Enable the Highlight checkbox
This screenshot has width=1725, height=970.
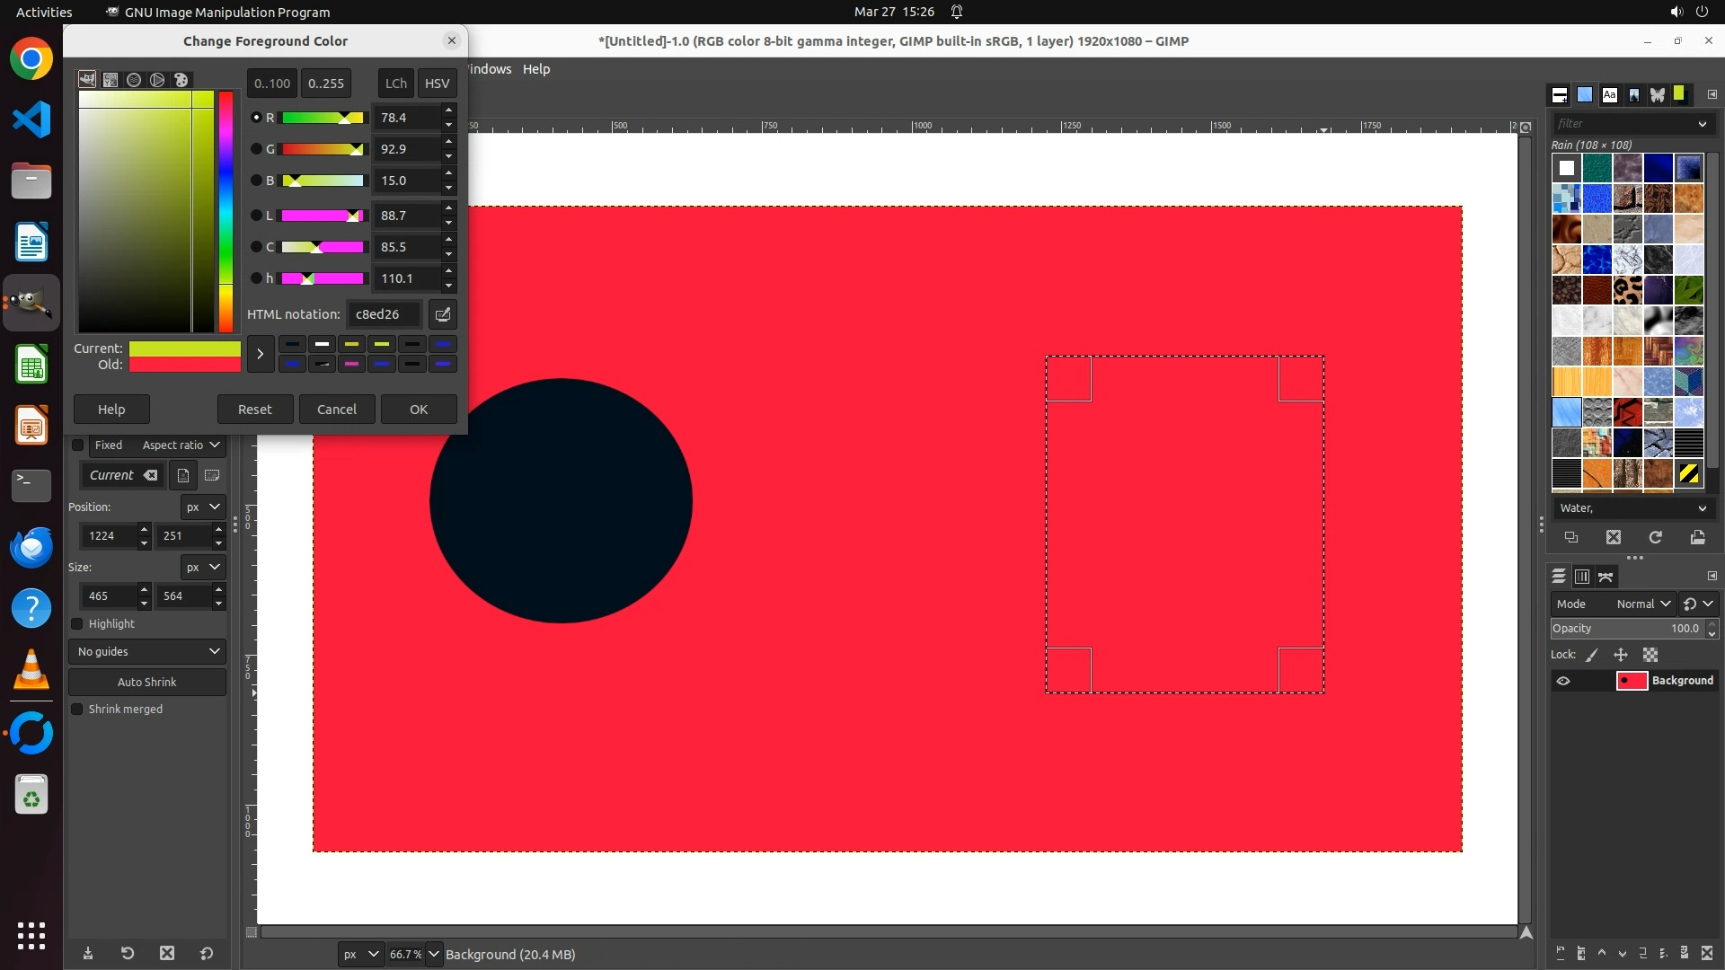pyautogui.click(x=77, y=623)
